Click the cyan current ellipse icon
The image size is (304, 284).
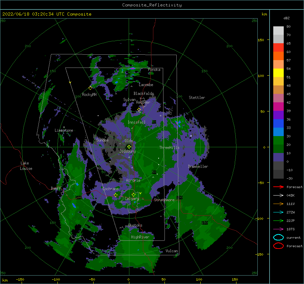pos(278,237)
